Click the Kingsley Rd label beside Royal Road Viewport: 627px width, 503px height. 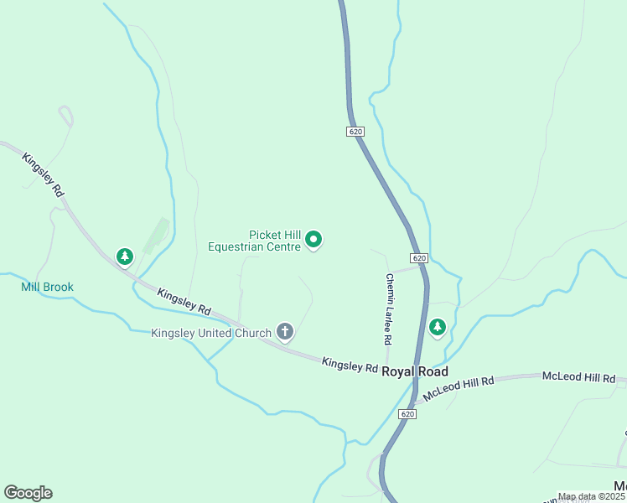tap(350, 365)
